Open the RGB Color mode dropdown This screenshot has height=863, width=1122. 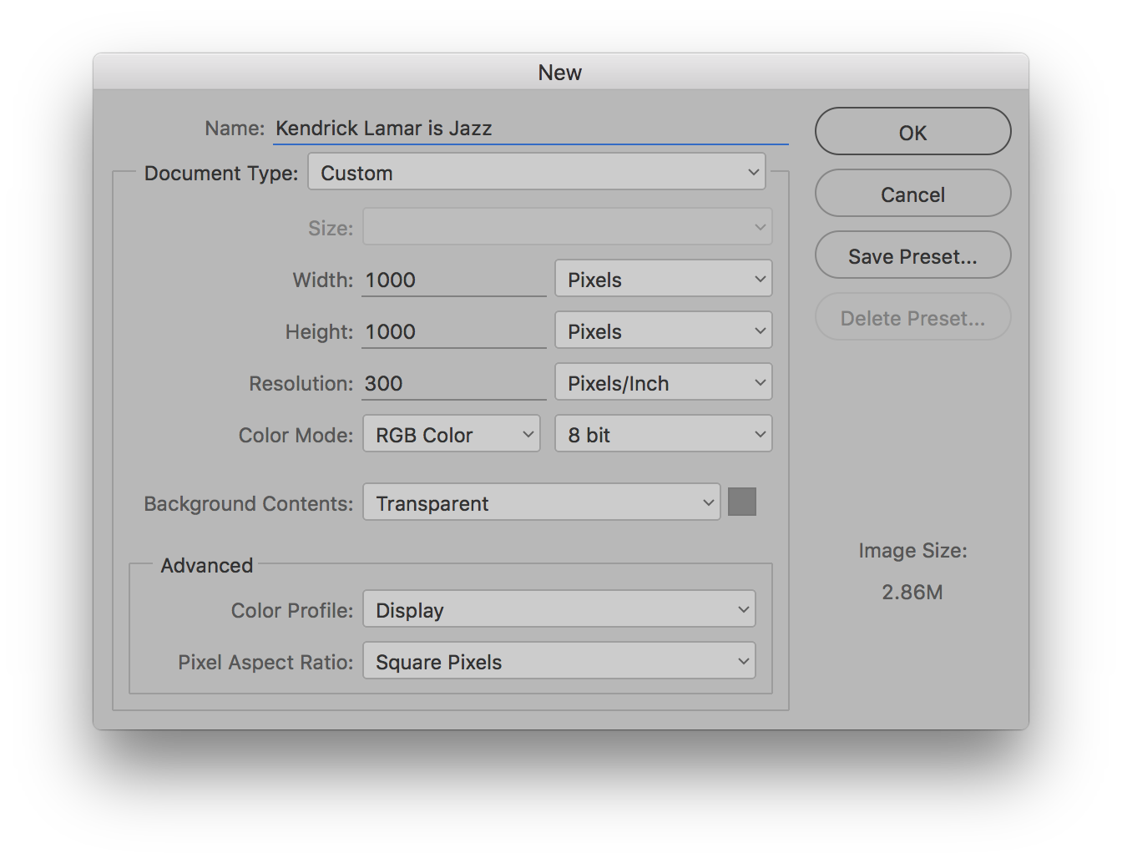[452, 434]
